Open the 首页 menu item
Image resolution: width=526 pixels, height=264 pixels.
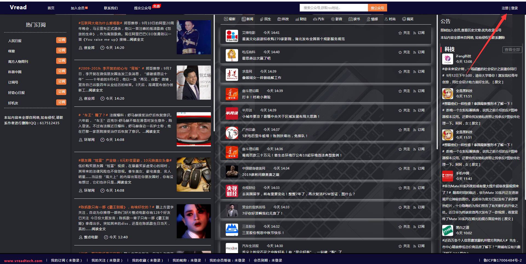(x=51, y=8)
